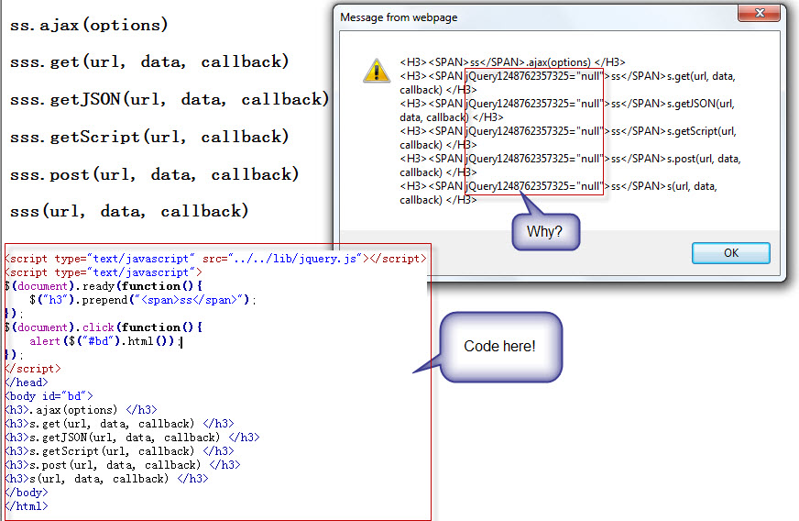Click the sss.getScript(url, callback) heading
This screenshot has height=521, width=799.
click(x=149, y=137)
